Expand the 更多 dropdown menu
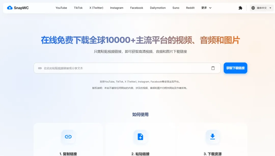The height and width of the screenshot is (156, 275). tap(207, 8)
